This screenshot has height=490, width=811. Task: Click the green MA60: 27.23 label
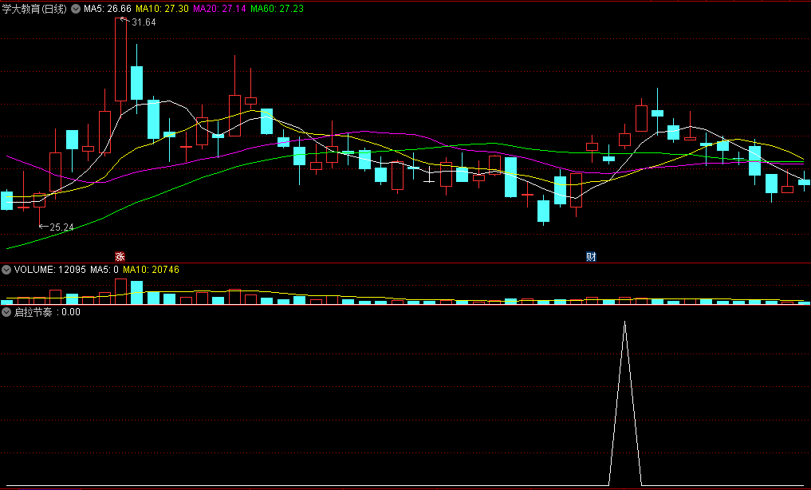[277, 9]
